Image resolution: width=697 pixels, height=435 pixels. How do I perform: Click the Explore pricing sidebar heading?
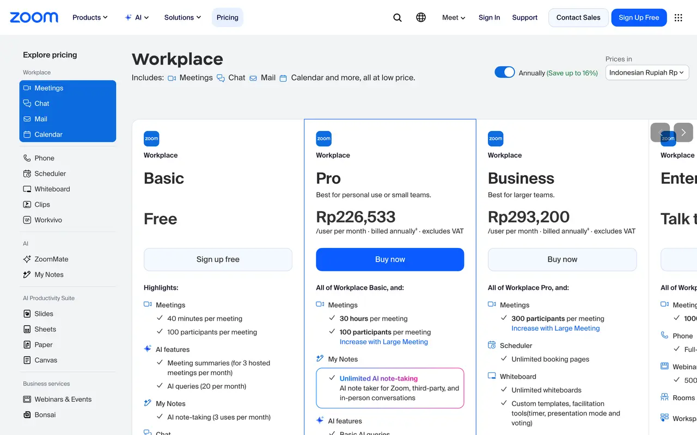[x=50, y=55]
